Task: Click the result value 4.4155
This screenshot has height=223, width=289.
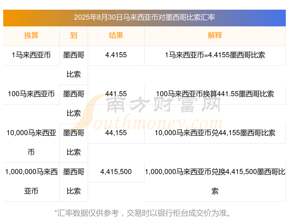Action: [116, 55]
